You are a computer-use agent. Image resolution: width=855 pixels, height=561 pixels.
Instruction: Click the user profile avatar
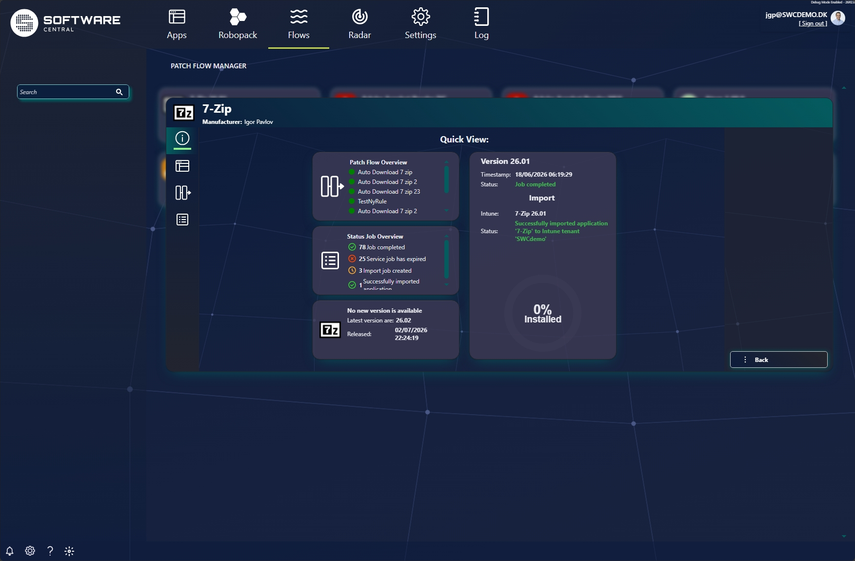pyautogui.click(x=838, y=18)
